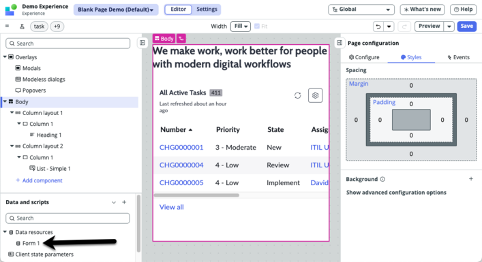Click the Popovers icon

tap(18, 91)
